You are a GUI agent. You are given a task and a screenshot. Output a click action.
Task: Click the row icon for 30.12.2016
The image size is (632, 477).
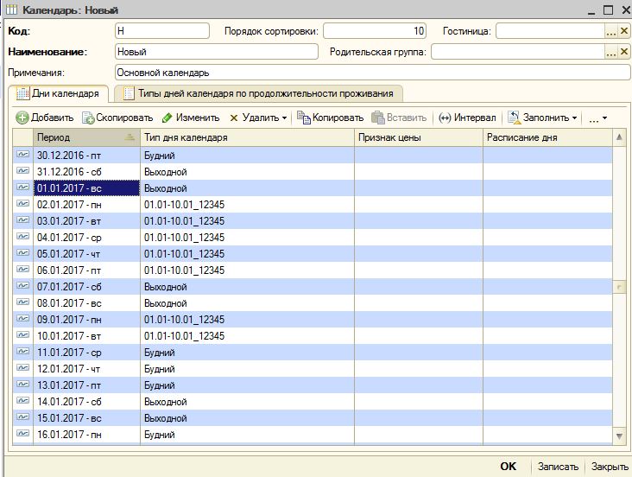coord(23,155)
